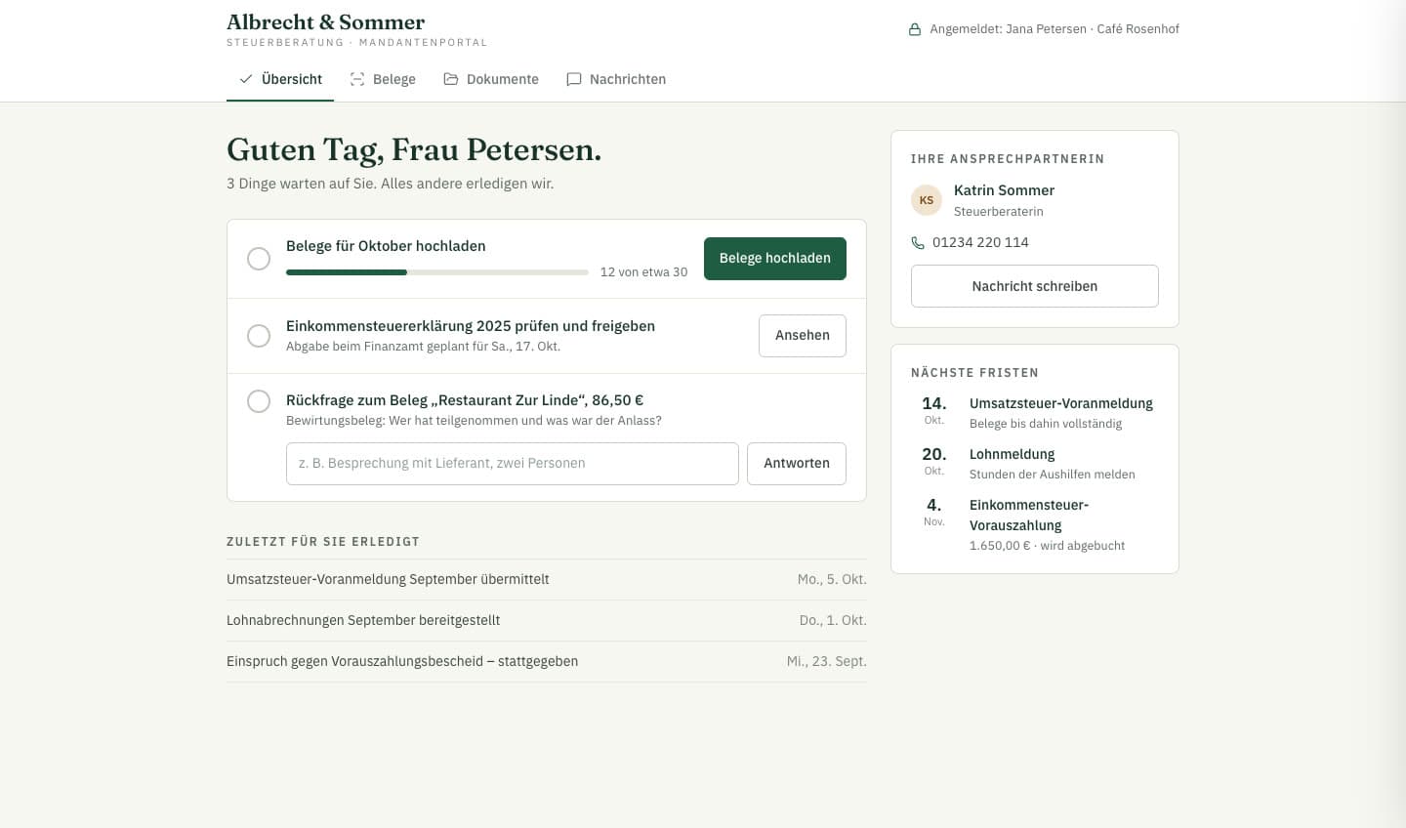Click the scan icon in the Belege tab
The image size is (1406, 828).
click(357, 79)
